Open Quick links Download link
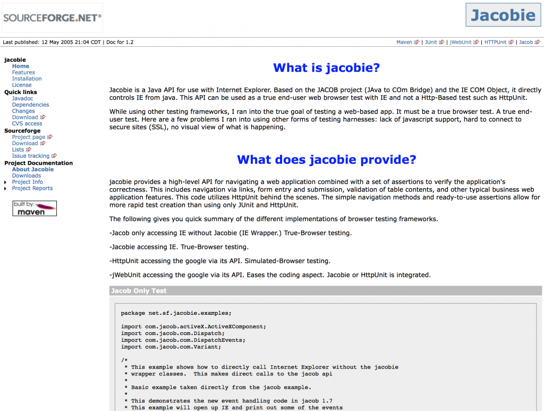This screenshot has width=544, height=411. [x=25, y=118]
